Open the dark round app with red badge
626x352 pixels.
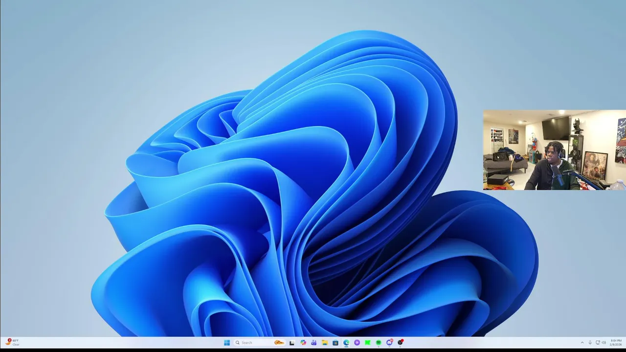(401, 343)
